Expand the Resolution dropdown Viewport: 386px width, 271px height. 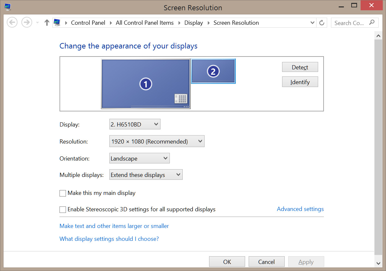point(157,141)
